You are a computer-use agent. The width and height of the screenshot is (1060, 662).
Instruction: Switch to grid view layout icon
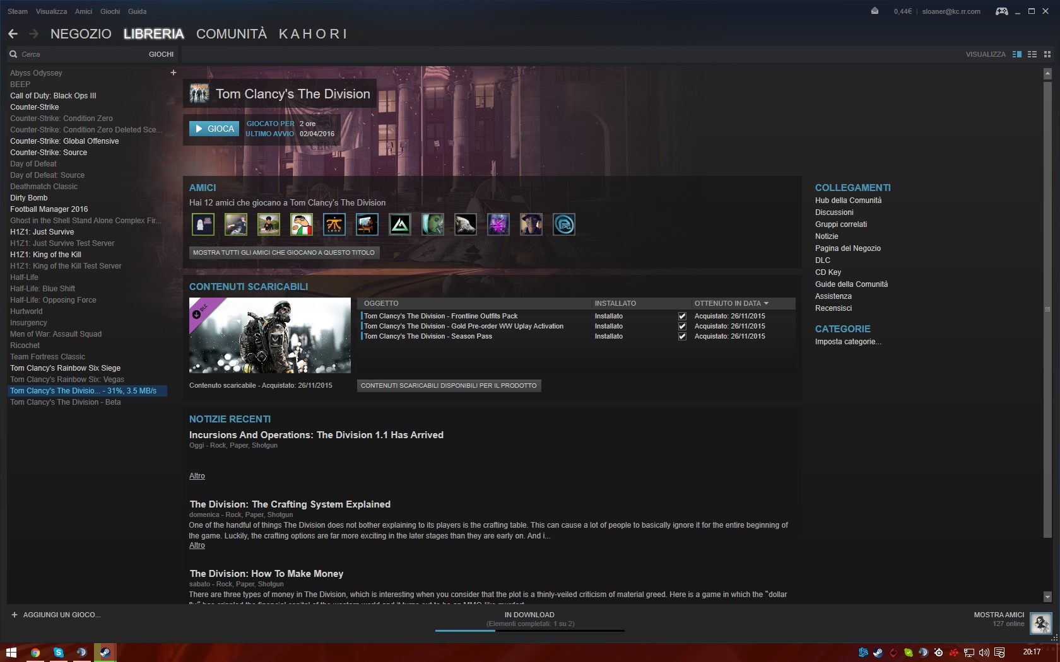[1047, 54]
